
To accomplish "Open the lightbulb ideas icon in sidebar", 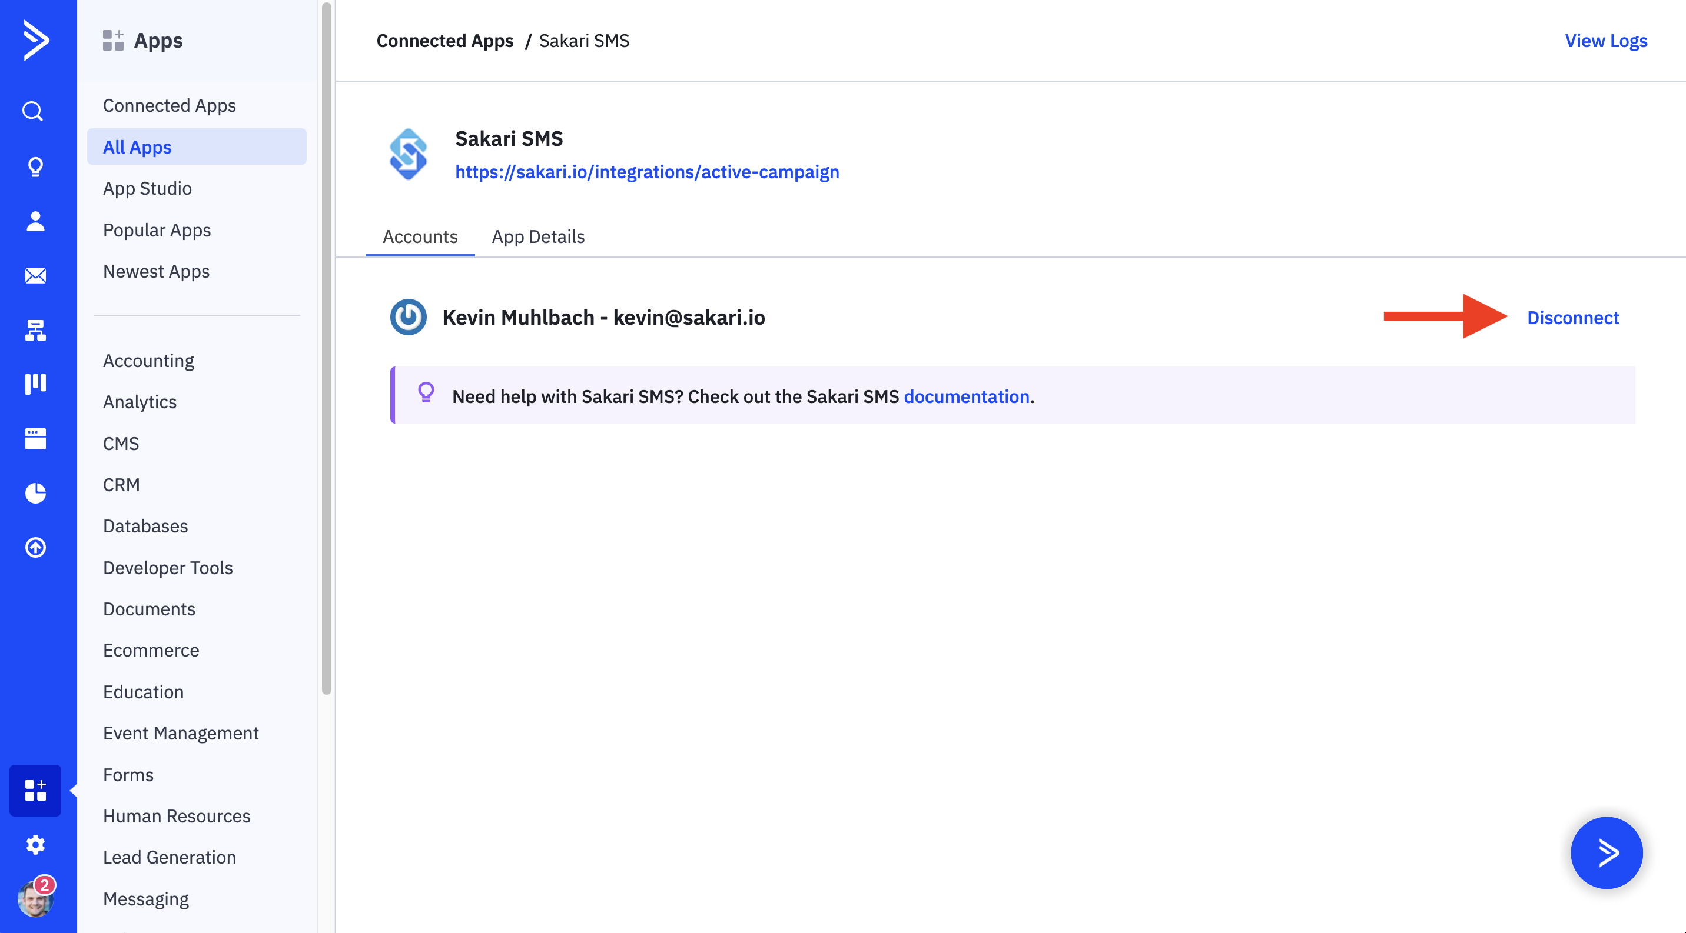I will (x=35, y=166).
